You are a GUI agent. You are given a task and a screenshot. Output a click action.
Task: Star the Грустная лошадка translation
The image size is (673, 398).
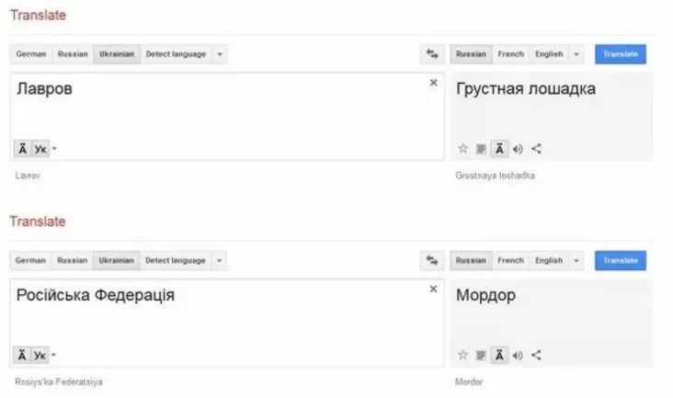(x=462, y=149)
